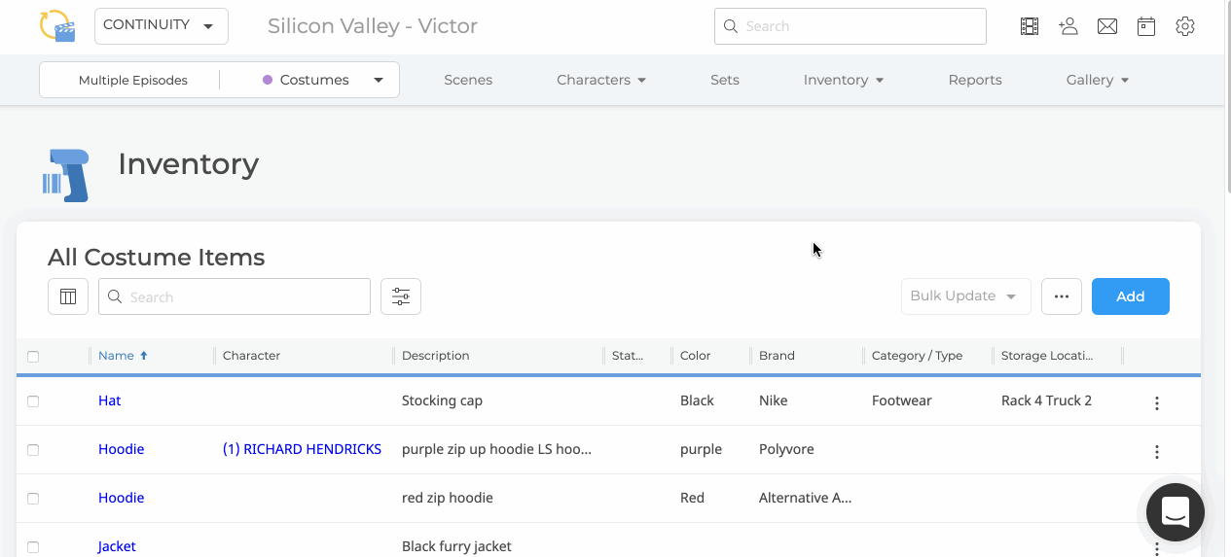Check the box for the purple Hoodie row
Viewport: 1231px width, 557px height.
coord(33,450)
